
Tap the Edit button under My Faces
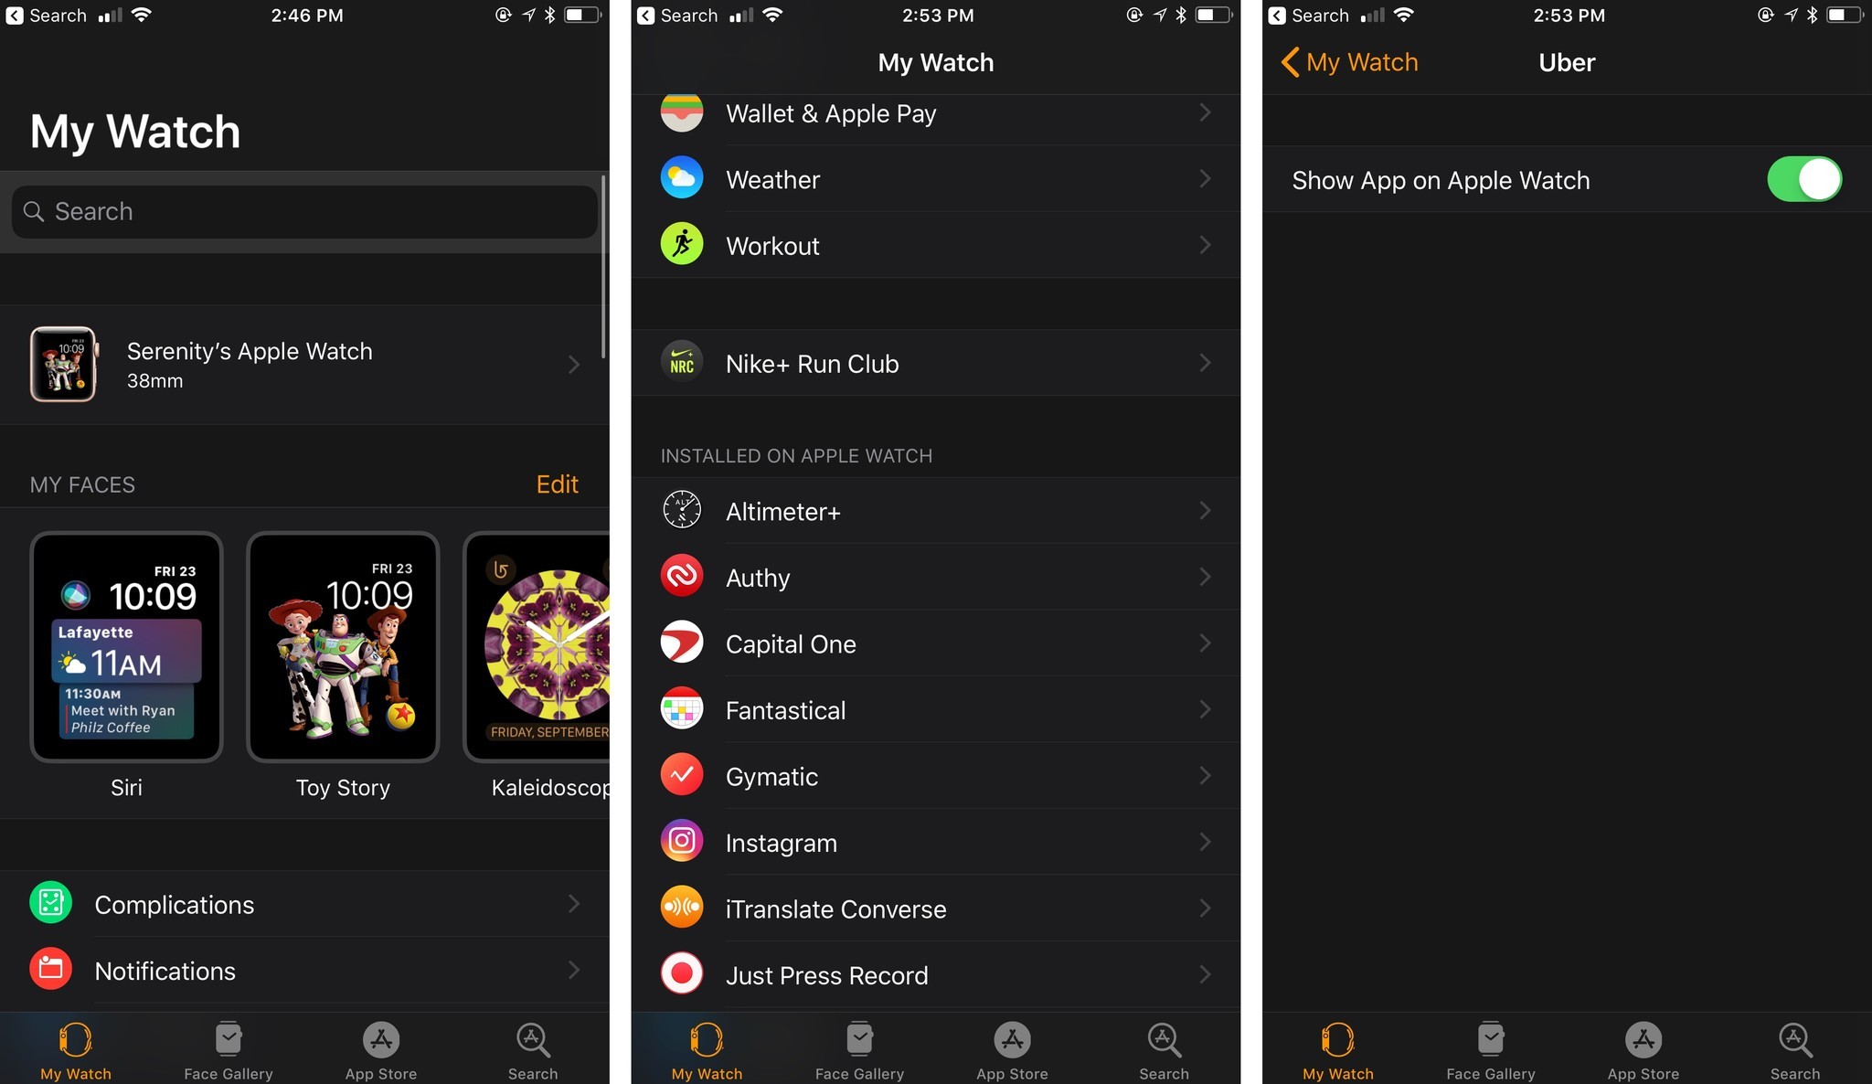(x=556, y=484)
